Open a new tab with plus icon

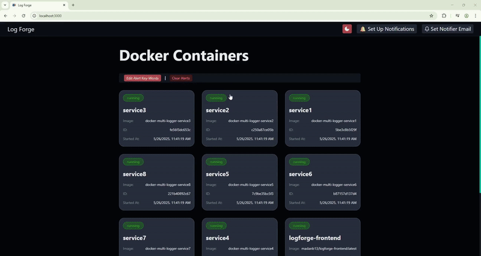[x=73, y=5]
